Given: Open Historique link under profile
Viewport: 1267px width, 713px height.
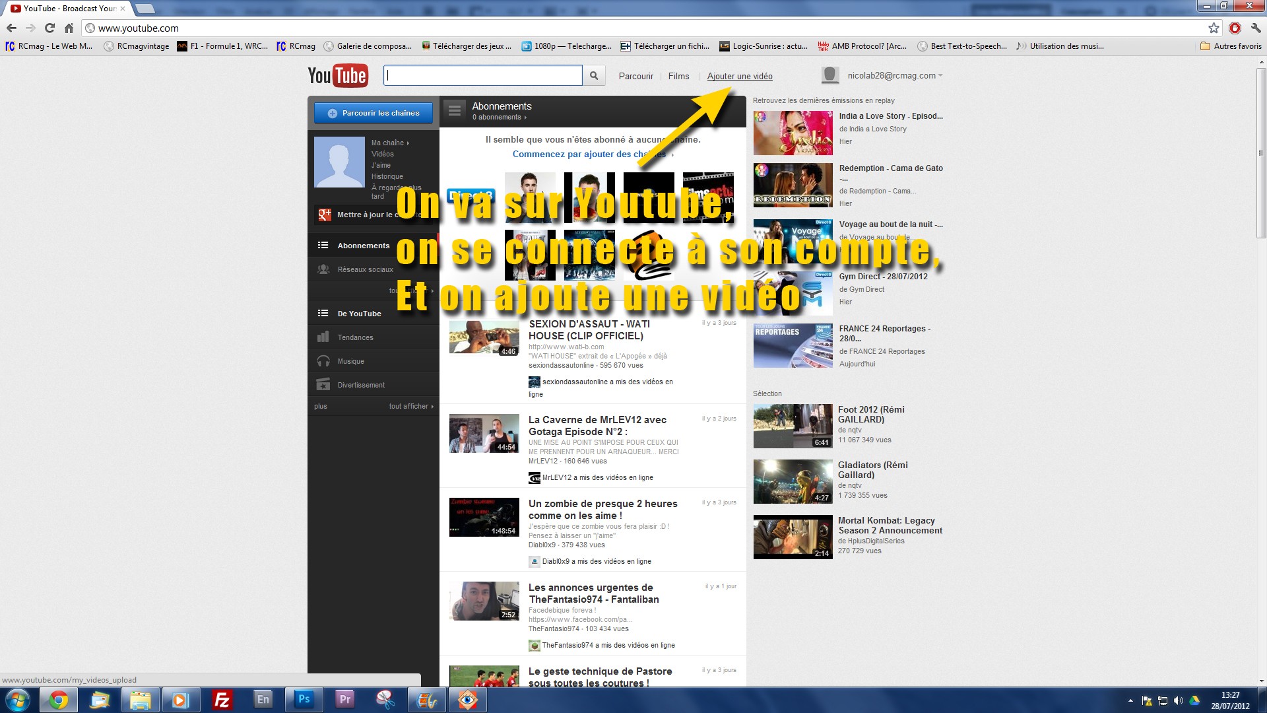Looking at the screenshot, I should (387, 176).
